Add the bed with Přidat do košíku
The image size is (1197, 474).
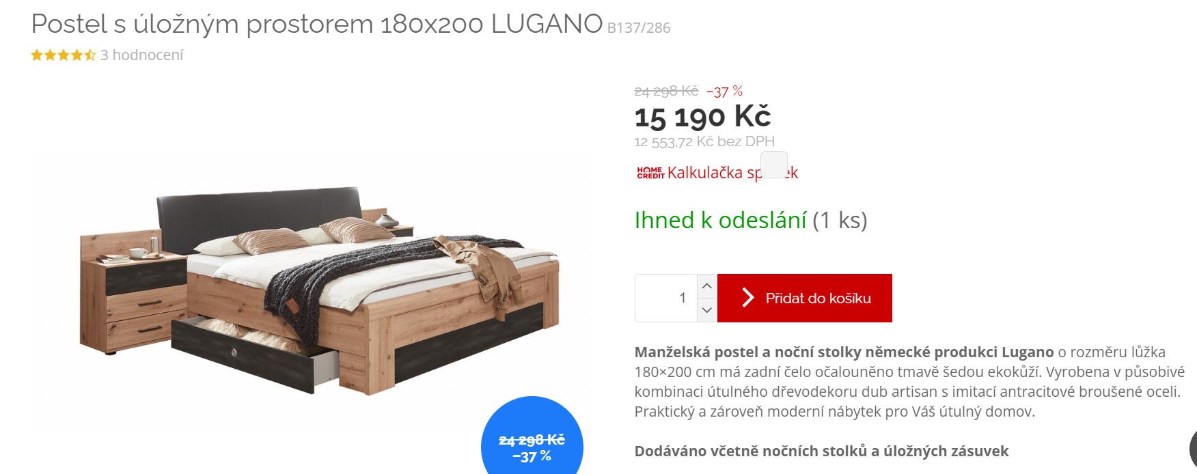click(x=805, y=298)
